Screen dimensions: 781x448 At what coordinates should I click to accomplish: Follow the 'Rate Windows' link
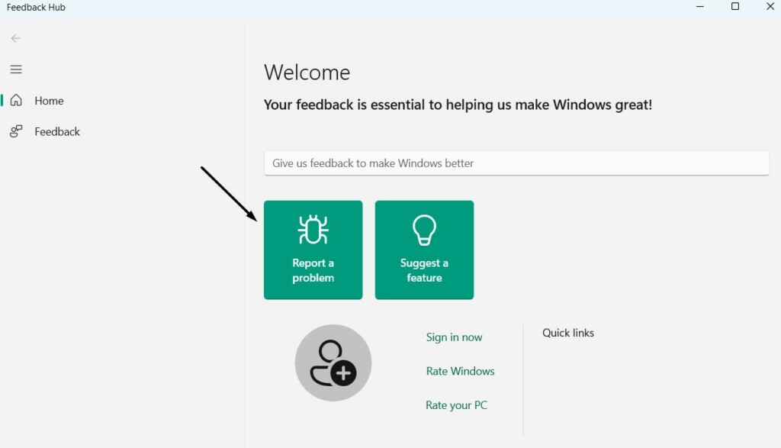[460, 371]
